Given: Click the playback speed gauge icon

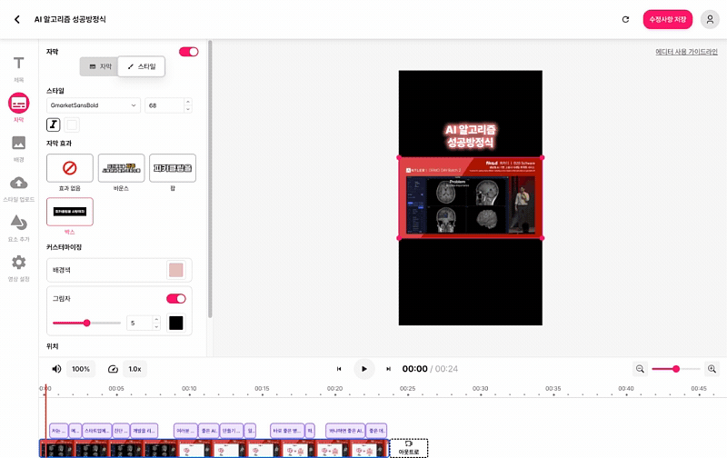Looking at the screenshot, I should coord(113,369).
